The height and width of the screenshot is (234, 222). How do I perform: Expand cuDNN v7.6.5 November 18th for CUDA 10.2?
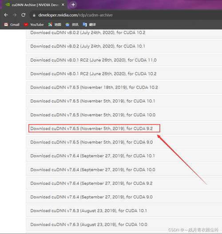(124, 87)
